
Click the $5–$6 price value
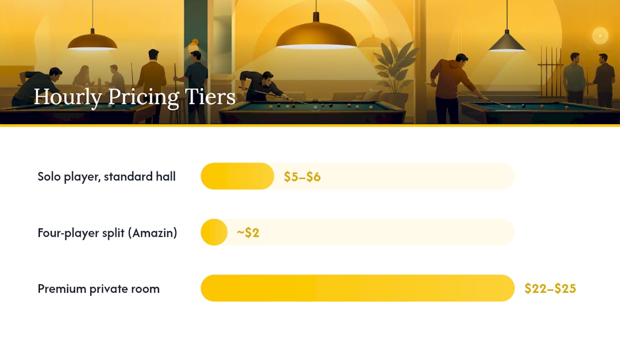(x=302, y=176)
